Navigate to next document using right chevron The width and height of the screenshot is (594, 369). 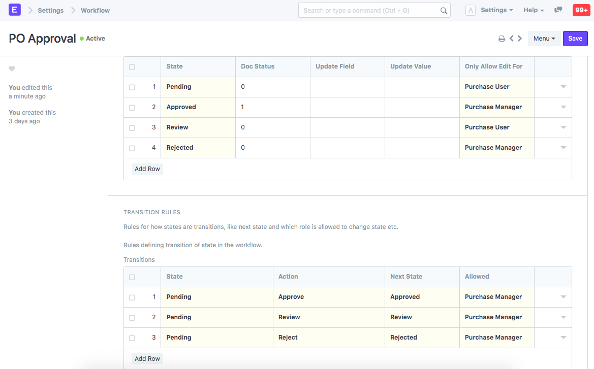519,38
